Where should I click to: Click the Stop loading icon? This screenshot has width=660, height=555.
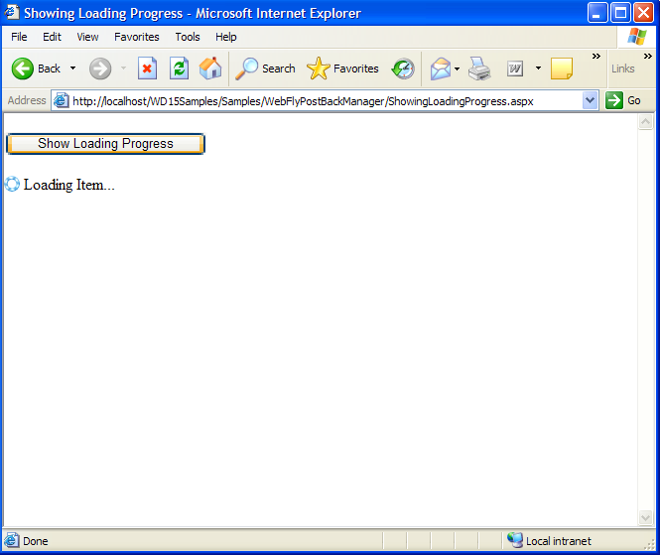[147, 69]
